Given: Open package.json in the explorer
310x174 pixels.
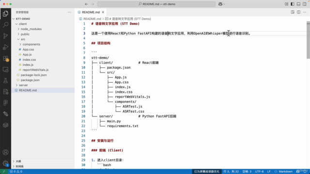Looking at the screenshot, I should click(30, 80).
